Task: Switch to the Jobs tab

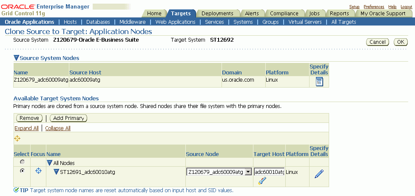Action: click(314, 13)
